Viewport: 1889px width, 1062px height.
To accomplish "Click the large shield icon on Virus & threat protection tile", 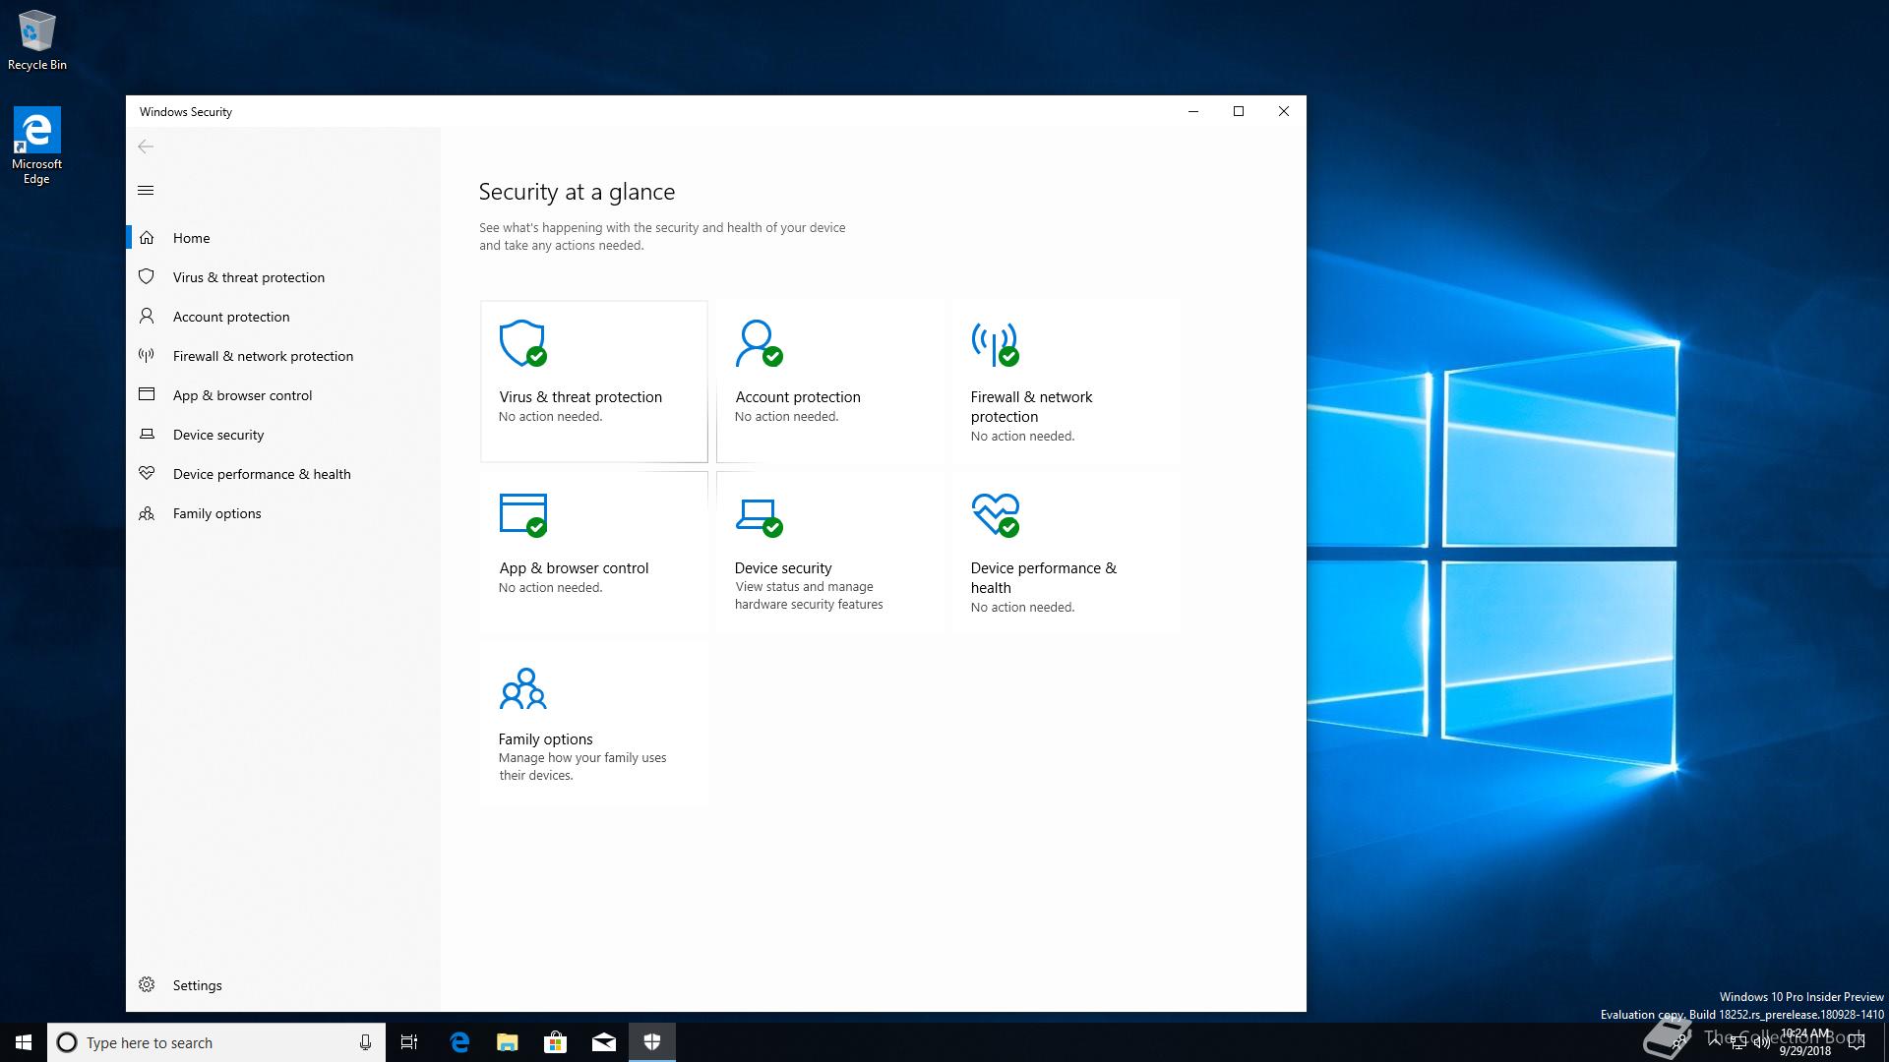I will tap(522, 343).
